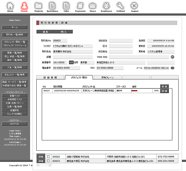Click the ログアウト sidebar button
The width and height of the screenshot is (186, 171).
click(x=15, y=124)
